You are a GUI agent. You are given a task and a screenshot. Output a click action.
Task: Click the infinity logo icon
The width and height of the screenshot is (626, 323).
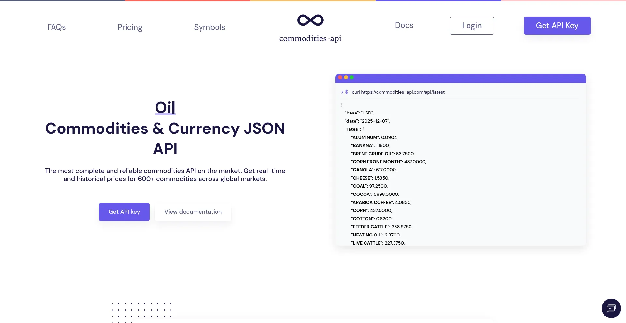310,20
